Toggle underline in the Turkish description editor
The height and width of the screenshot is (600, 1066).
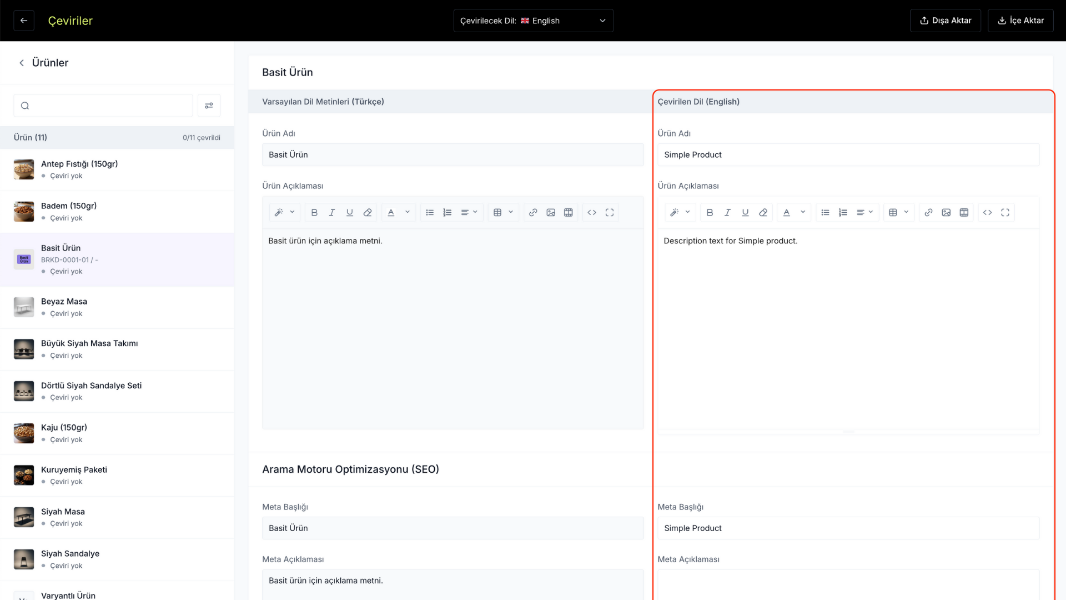(x=350, y=212)
